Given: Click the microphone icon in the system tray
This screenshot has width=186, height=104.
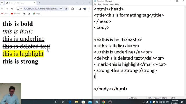Looking at the screenshot, I should (x=147, y=102).
